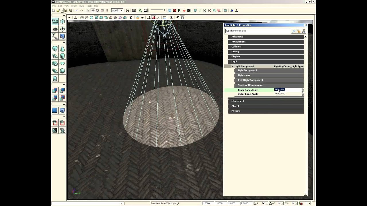
Task: Open the Edit menu
Action: click(60, 6)
